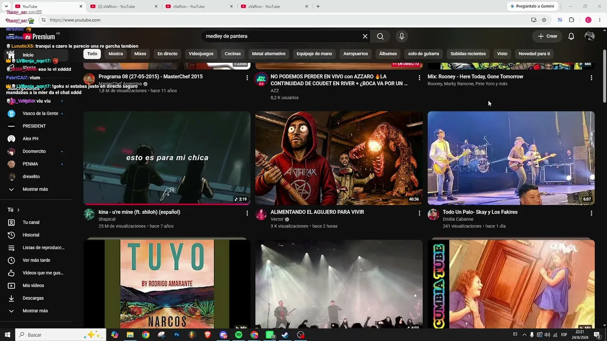Open the browser extensions puzzle menu
This screenshot has height=341, width=607.
(x=571, y=20)
